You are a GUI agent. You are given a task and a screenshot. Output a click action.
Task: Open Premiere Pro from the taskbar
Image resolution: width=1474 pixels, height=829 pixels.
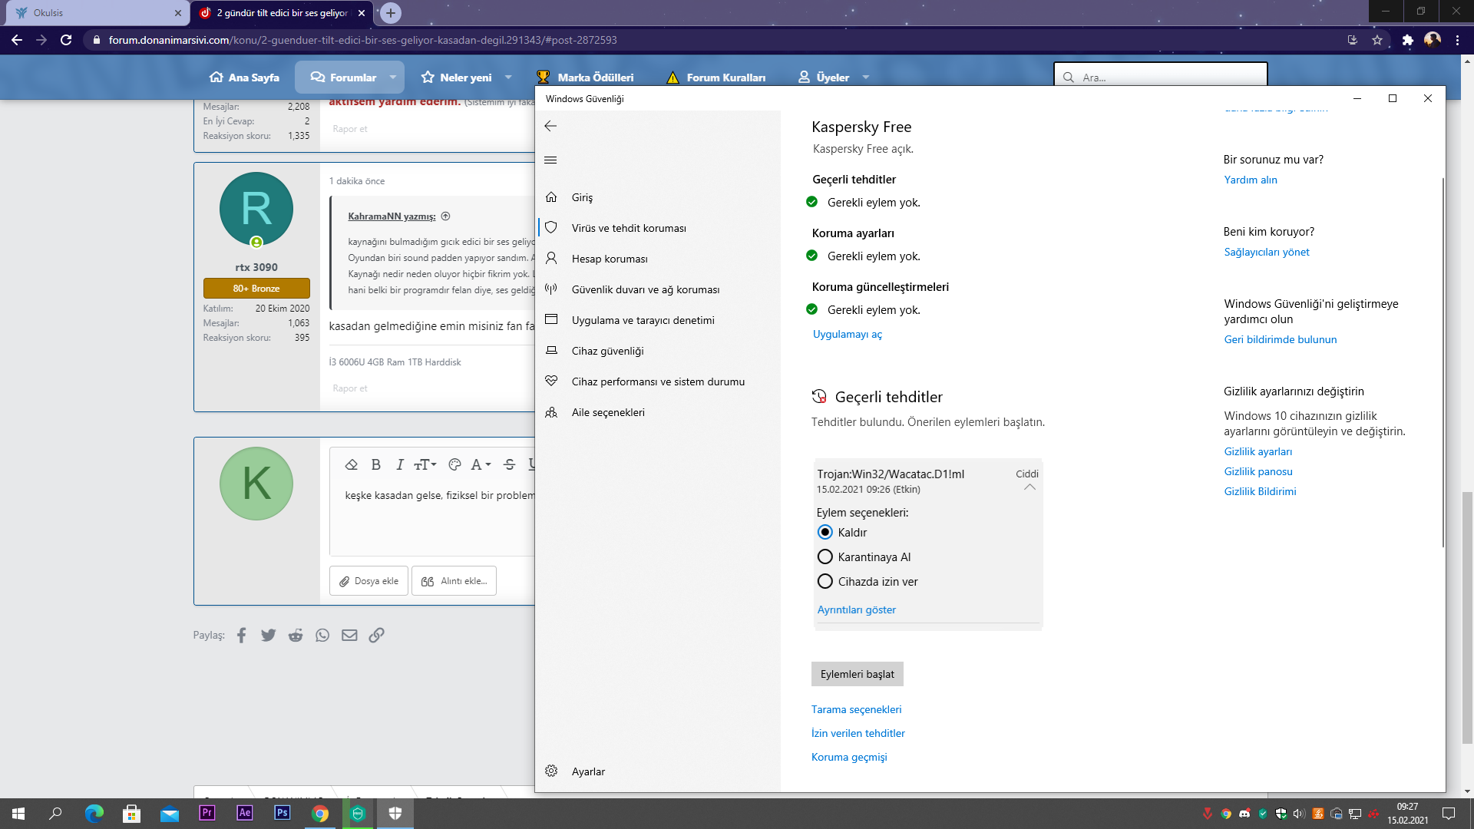207,813
